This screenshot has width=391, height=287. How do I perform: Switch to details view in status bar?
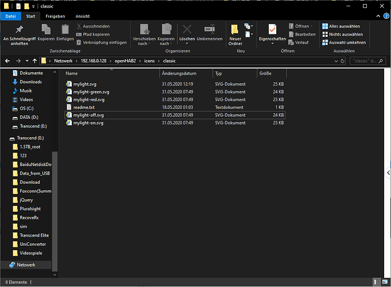[x=375, y=282]
